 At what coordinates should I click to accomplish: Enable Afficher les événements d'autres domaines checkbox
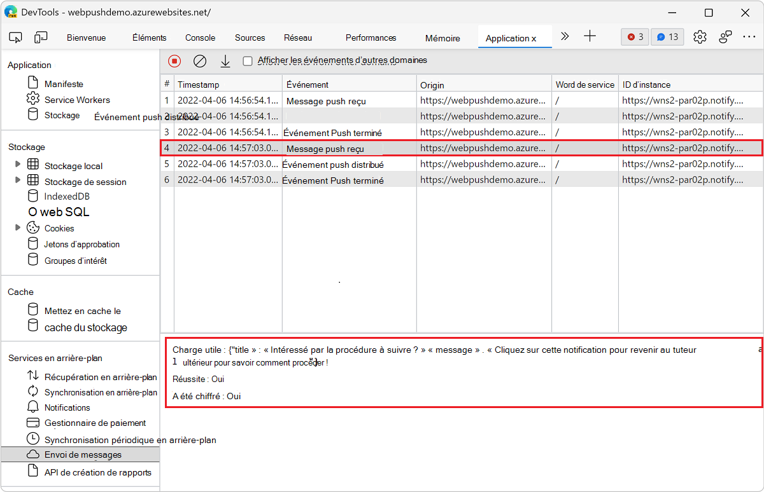[x=248, y=61]
